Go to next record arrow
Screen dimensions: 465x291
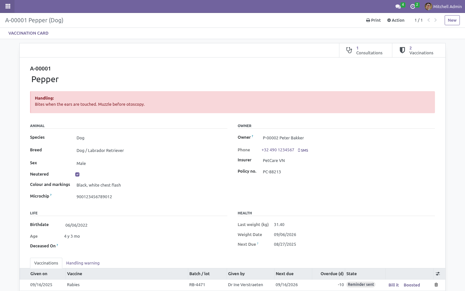click(x=436, y=20)
